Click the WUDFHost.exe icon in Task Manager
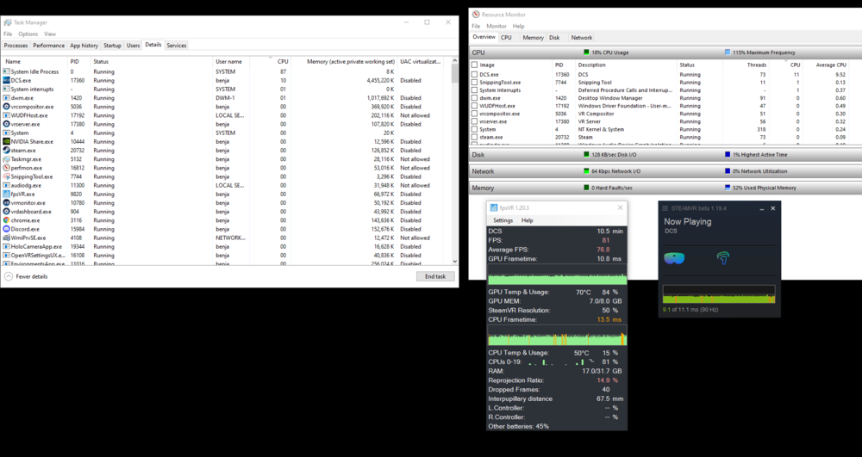 click(x=7, y=115)
